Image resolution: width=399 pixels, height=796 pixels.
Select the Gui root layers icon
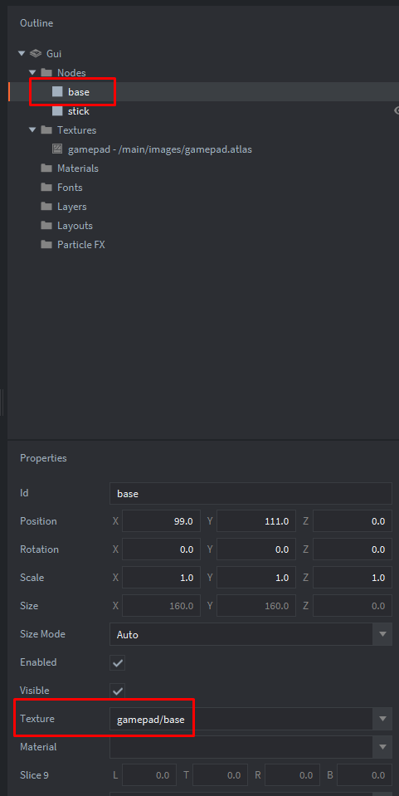pos(36,53)
